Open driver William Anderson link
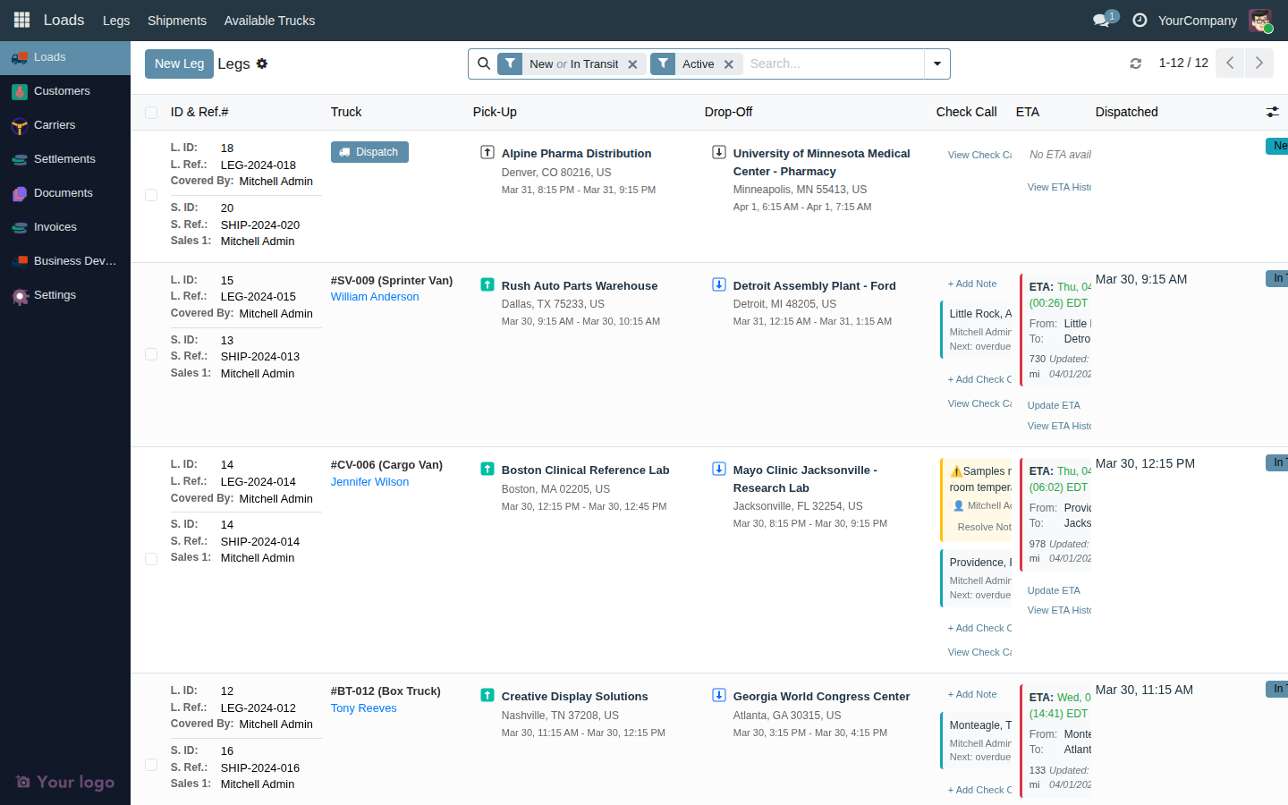1288x805 pixels. (375, 297)
